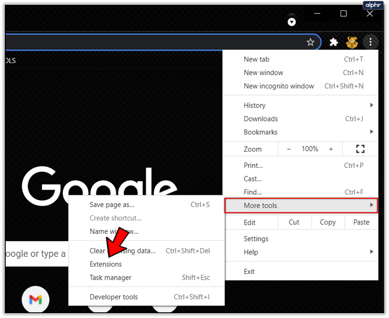
Task: Expand the History submenu arrow
Action: [372, 105]
